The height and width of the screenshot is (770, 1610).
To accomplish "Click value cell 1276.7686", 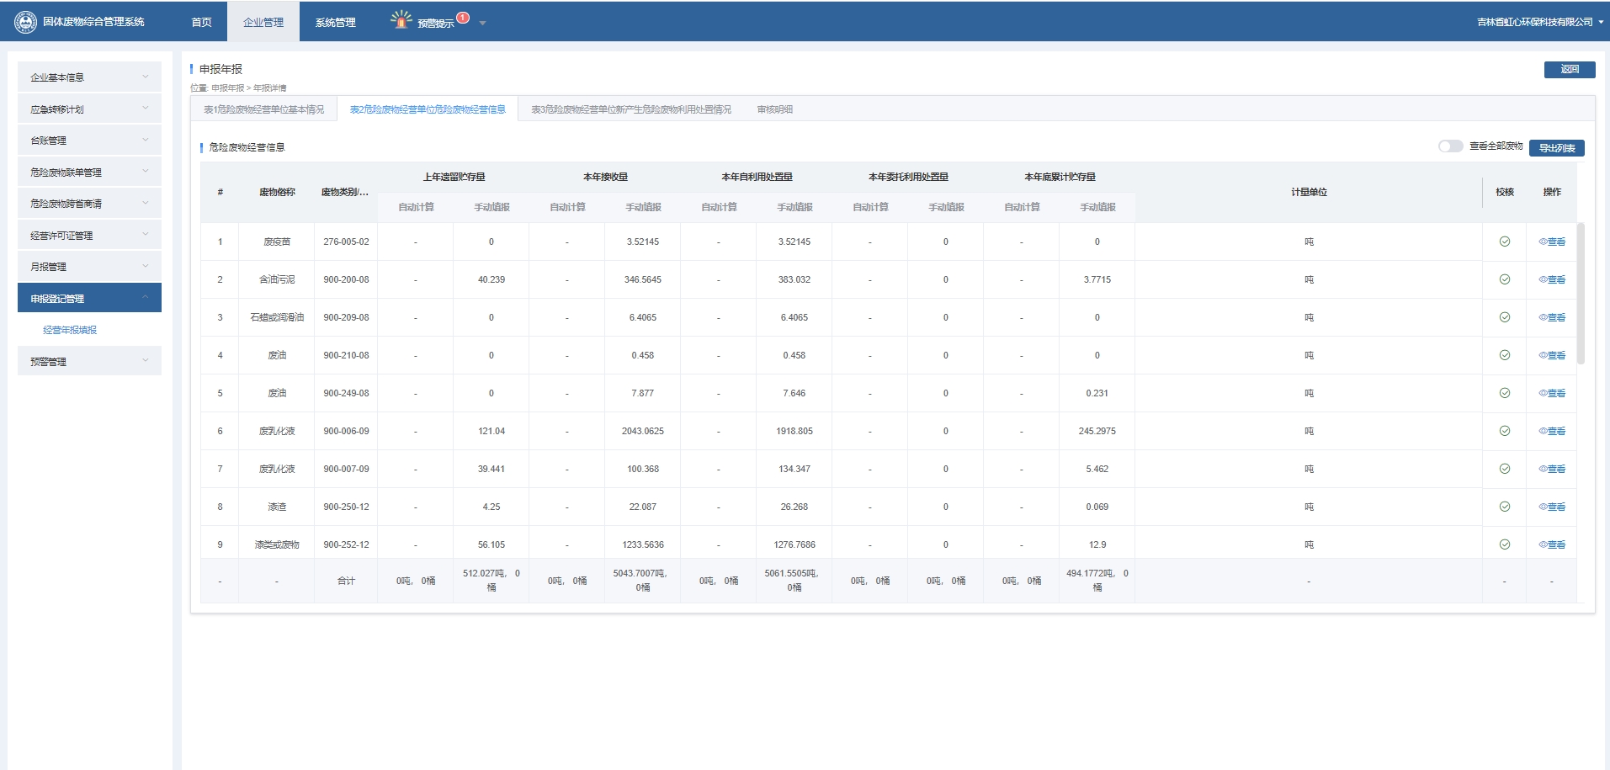I will (794, 544).
